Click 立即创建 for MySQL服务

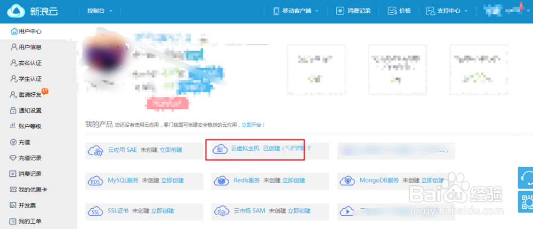(172, 181)
